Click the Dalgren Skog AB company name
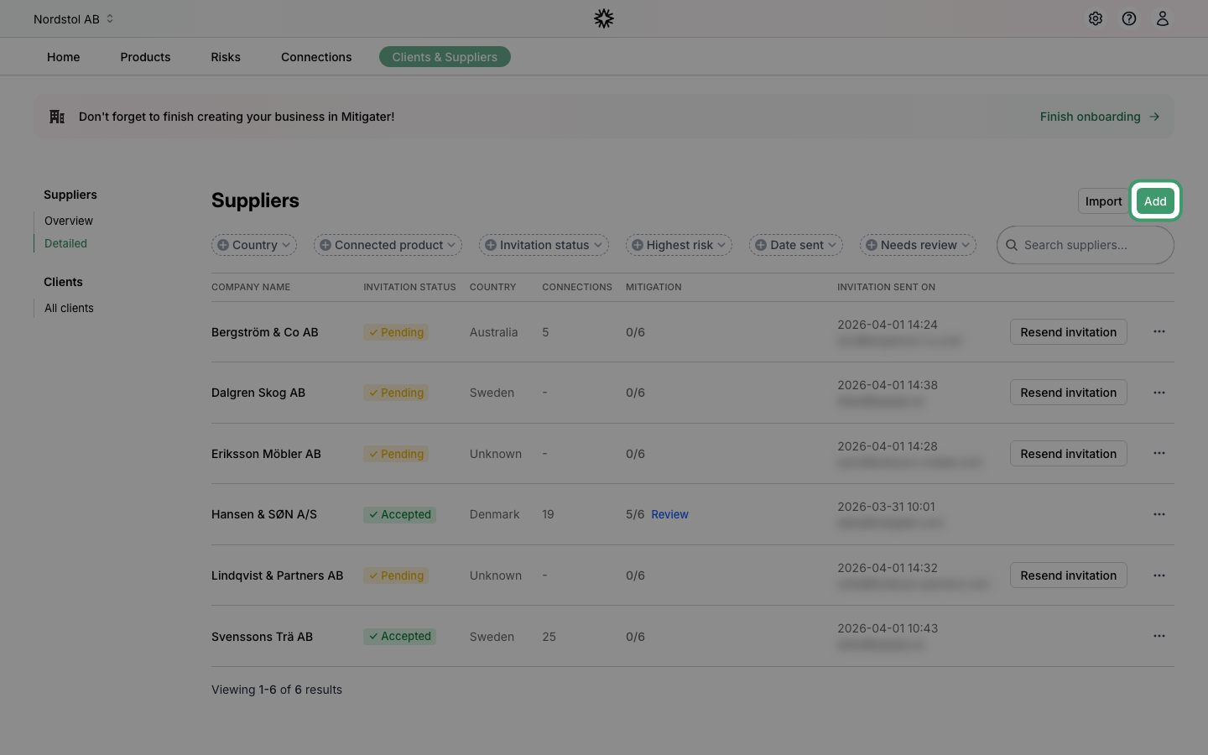The height and width of the screenshot is (755, 1208). (258, 393)
